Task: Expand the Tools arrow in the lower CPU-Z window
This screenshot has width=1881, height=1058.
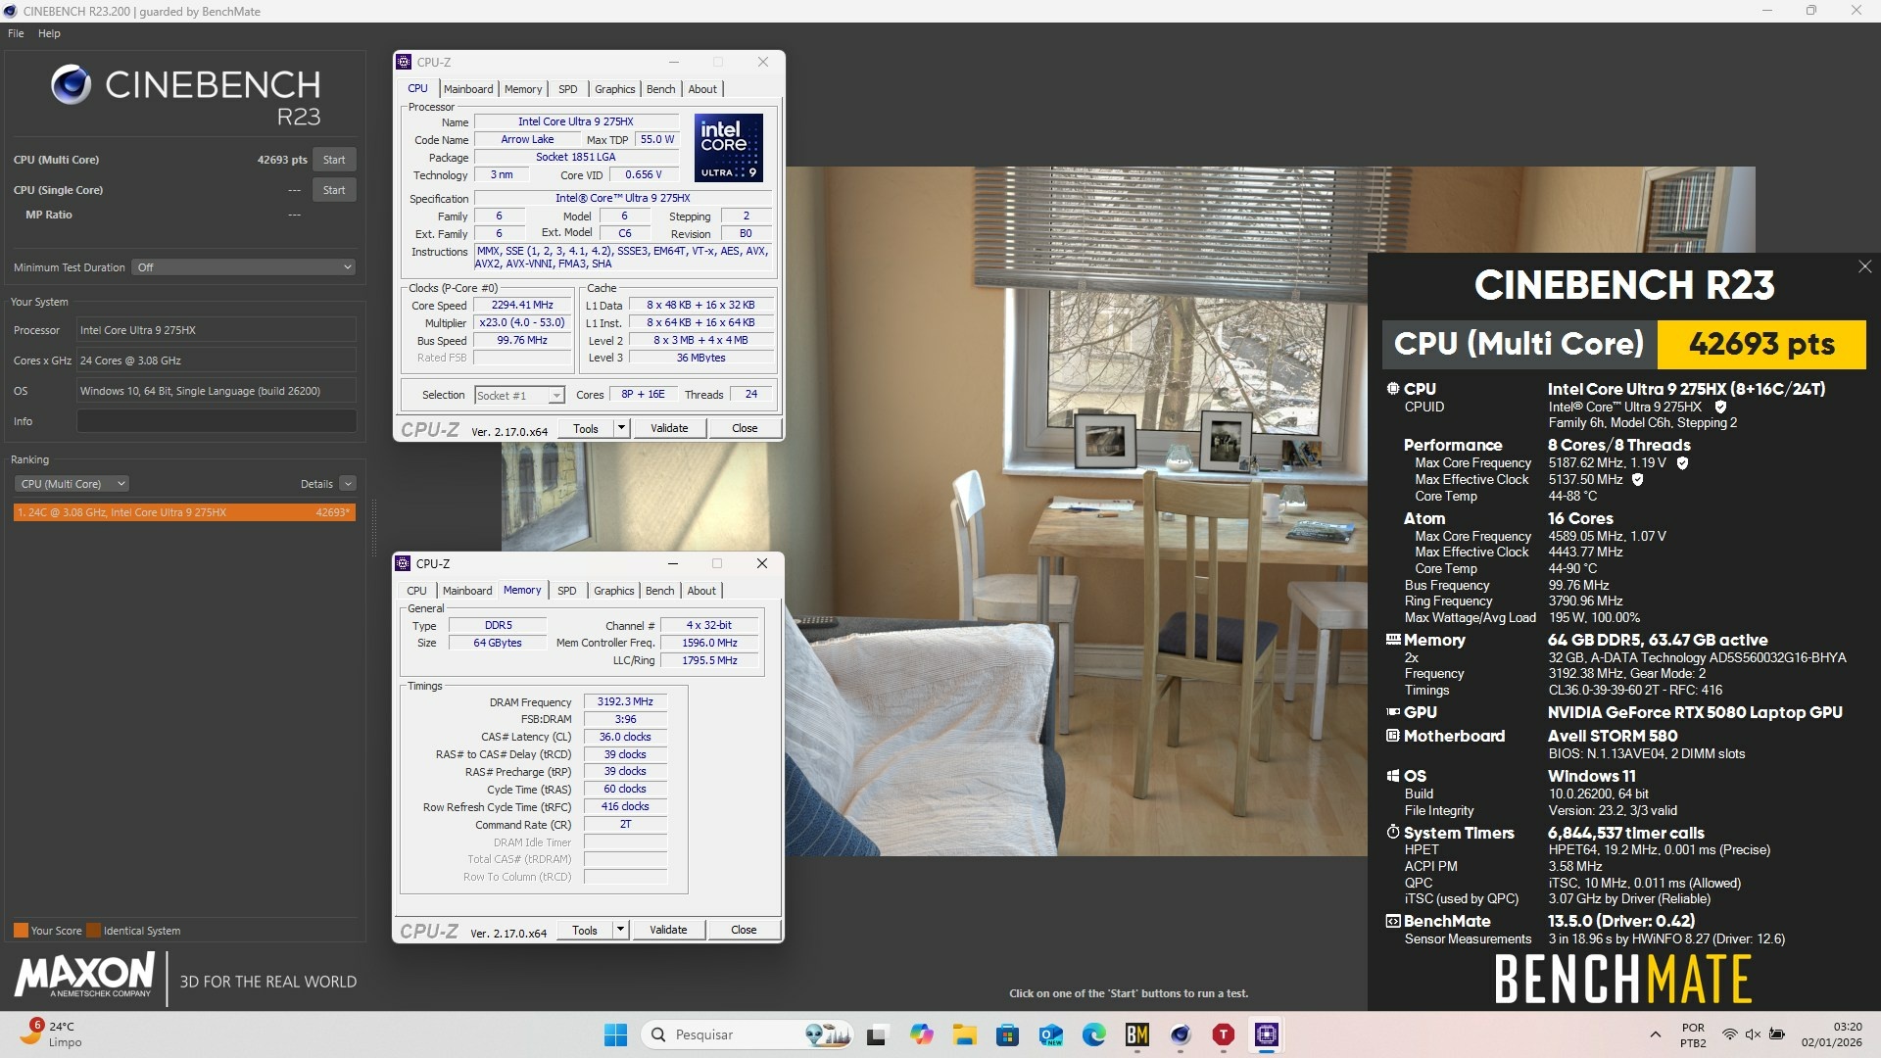Action: click(620, 930)
